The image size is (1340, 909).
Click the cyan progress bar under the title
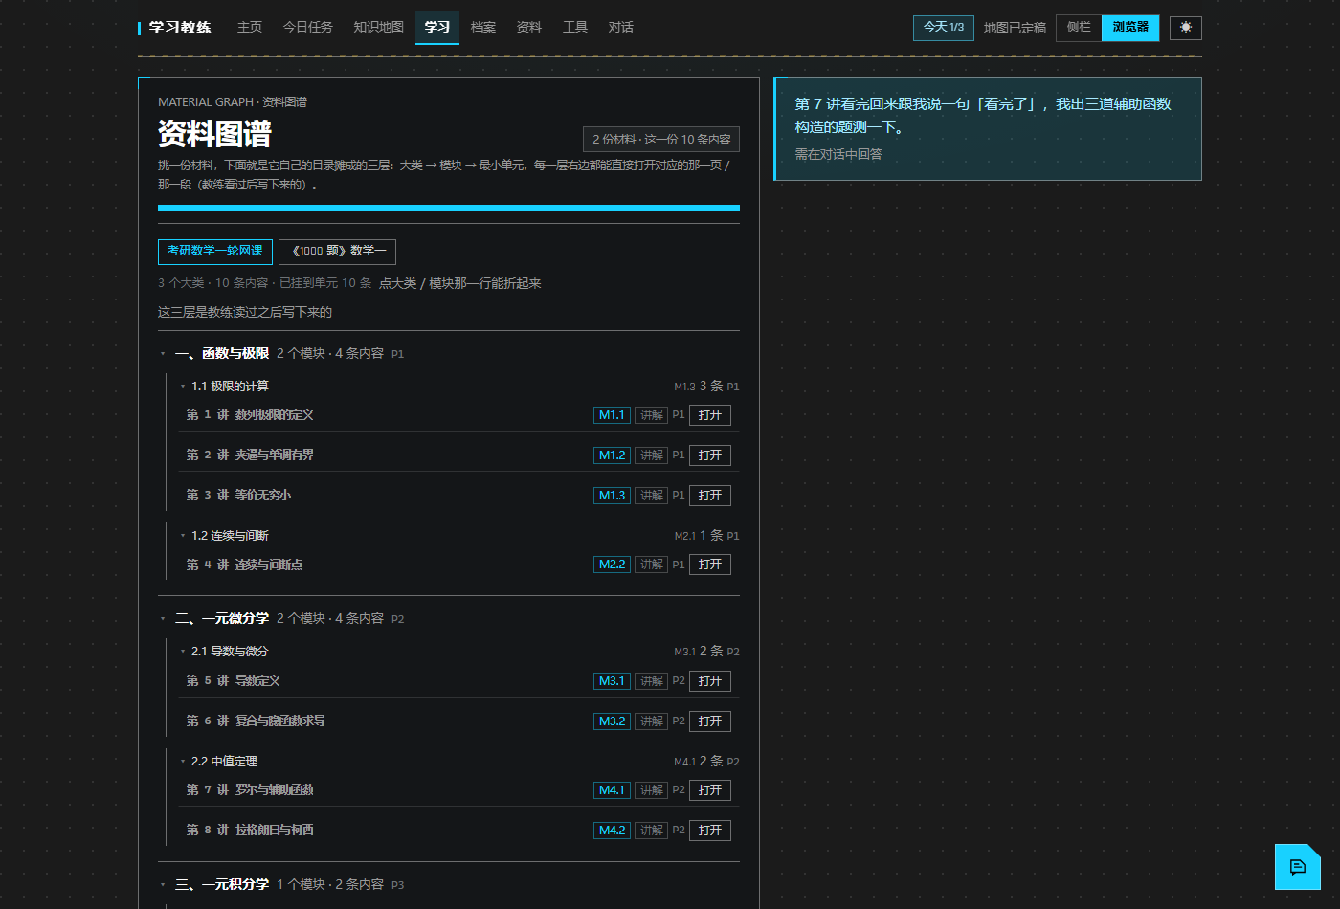click(449, 208)
